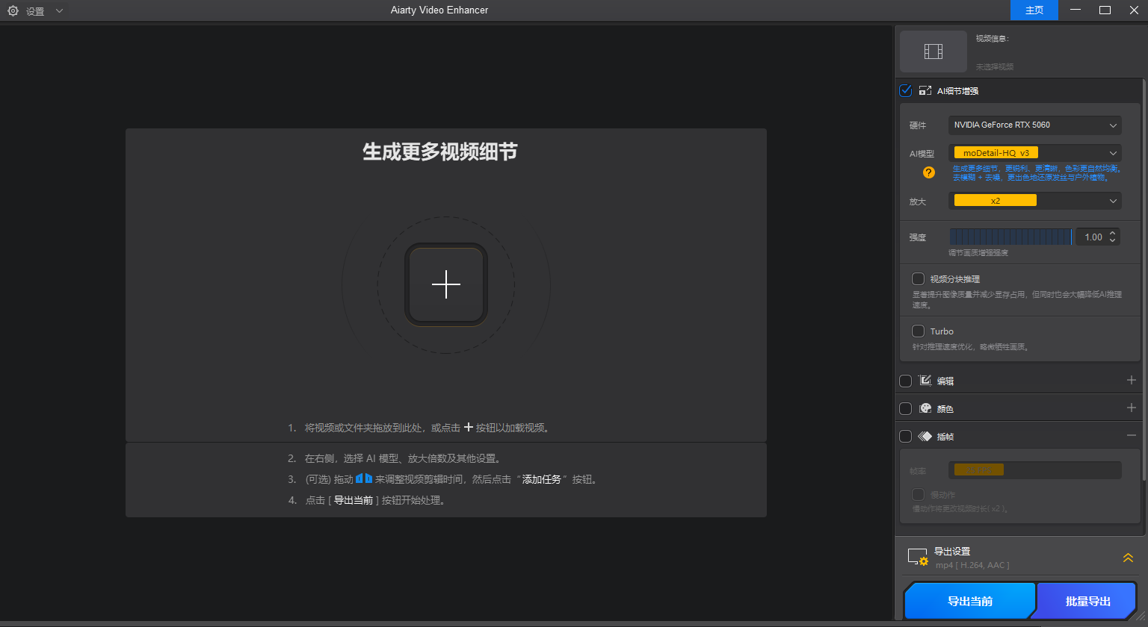Enable the Turbo option
Image resolution: width=1148 pixels, height=627 pixels.
point(919,331)
